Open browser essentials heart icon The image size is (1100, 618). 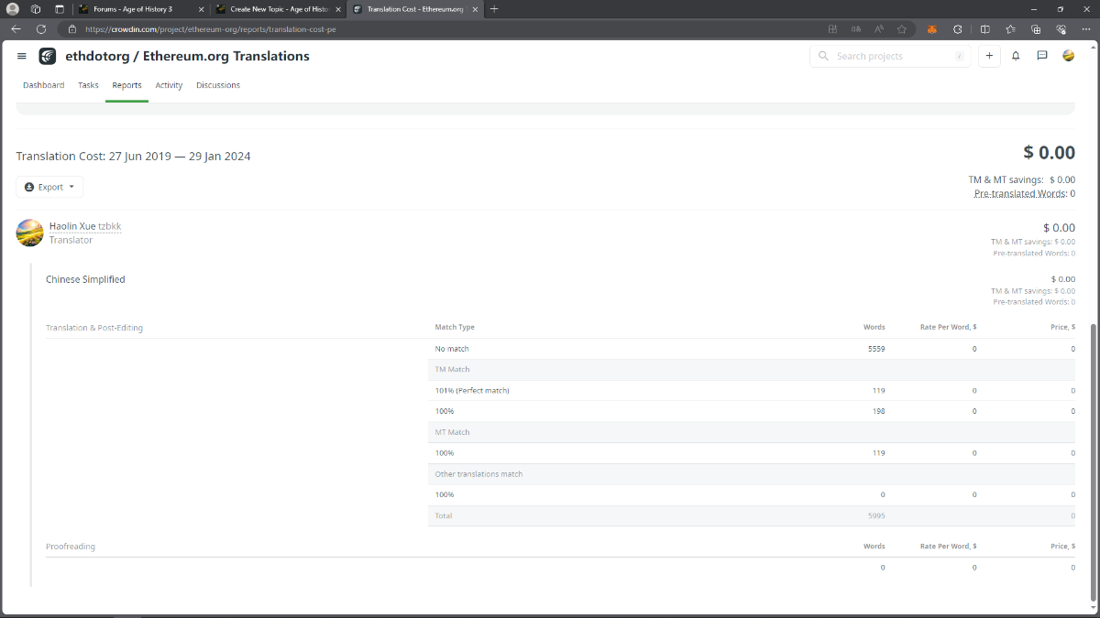coord(1061,28)
